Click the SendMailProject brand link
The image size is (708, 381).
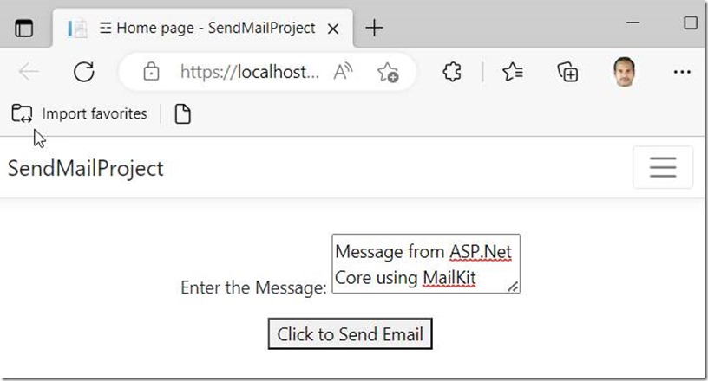[86, 169]
